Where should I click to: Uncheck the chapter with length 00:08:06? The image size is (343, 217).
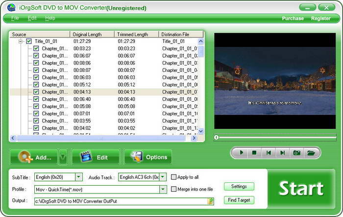click(x=36, y=63)
